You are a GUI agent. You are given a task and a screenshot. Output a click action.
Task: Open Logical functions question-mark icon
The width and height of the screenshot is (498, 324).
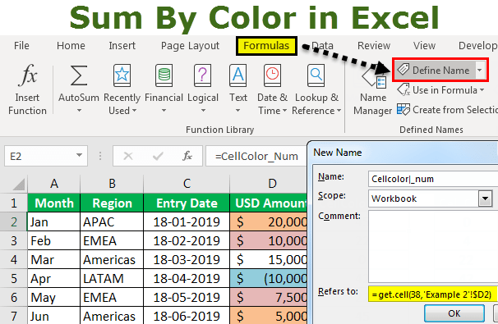203,75
